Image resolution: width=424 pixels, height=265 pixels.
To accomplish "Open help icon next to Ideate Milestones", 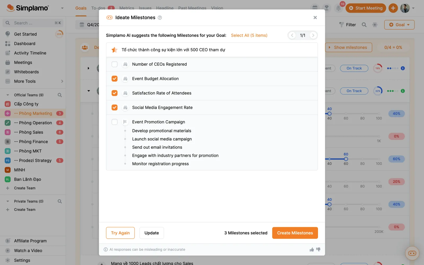I will click(160, 17).
